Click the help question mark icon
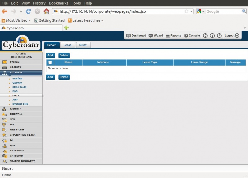 tap(219, 36)
